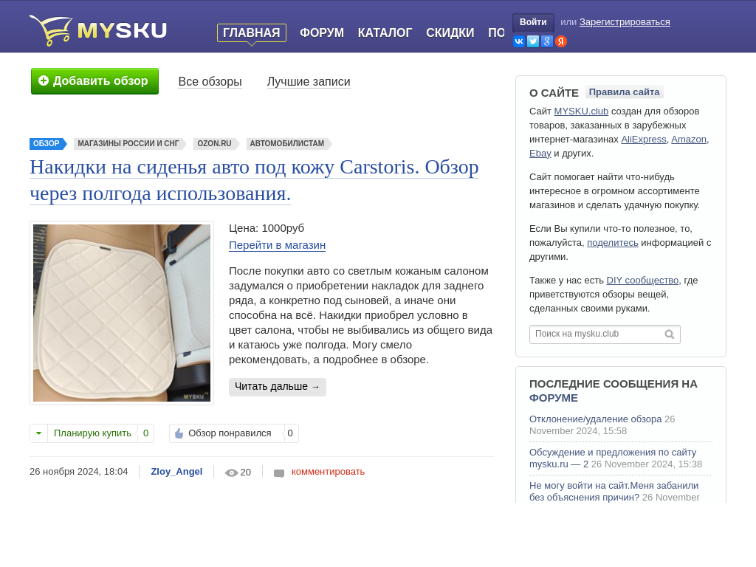Open the MYSKU logo home link
Image resolution: width=756 pixels, height=567 pixels.
pyautogui.click(x=98, y=30)
